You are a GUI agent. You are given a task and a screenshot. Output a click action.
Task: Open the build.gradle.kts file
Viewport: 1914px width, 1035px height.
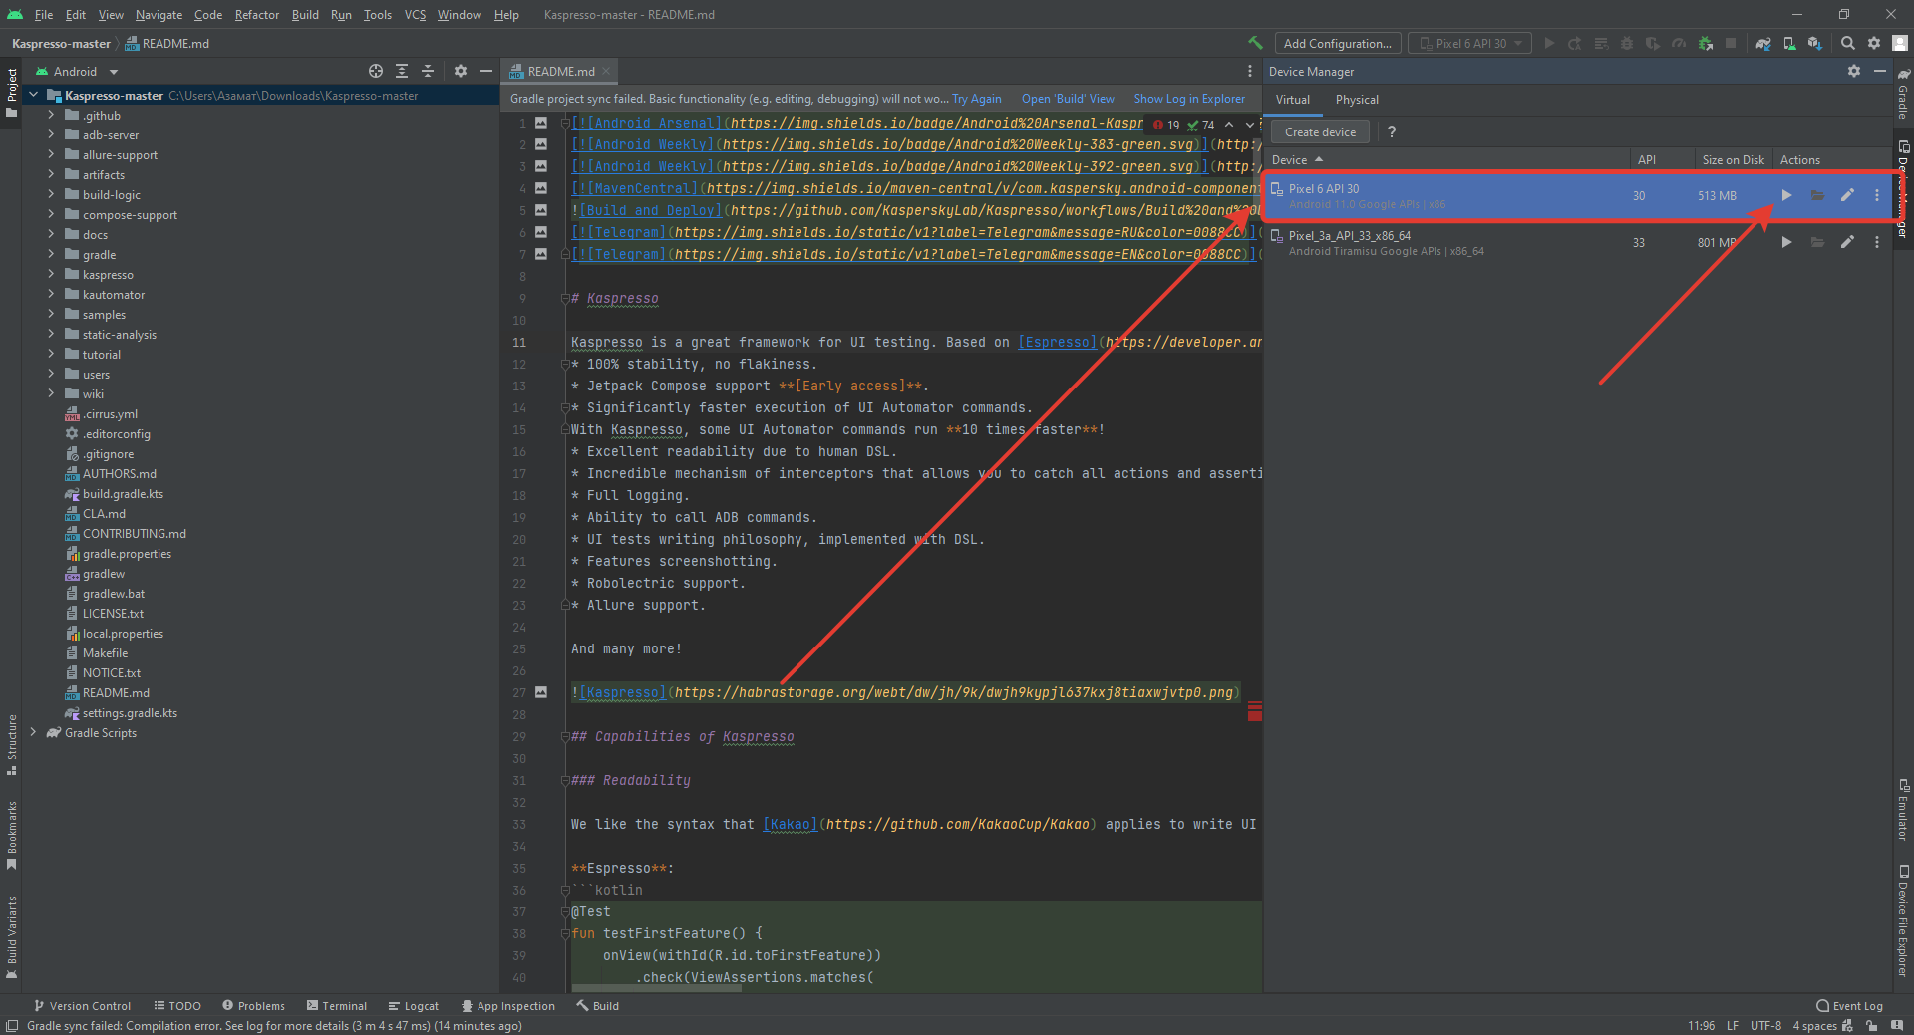[123, 493]
